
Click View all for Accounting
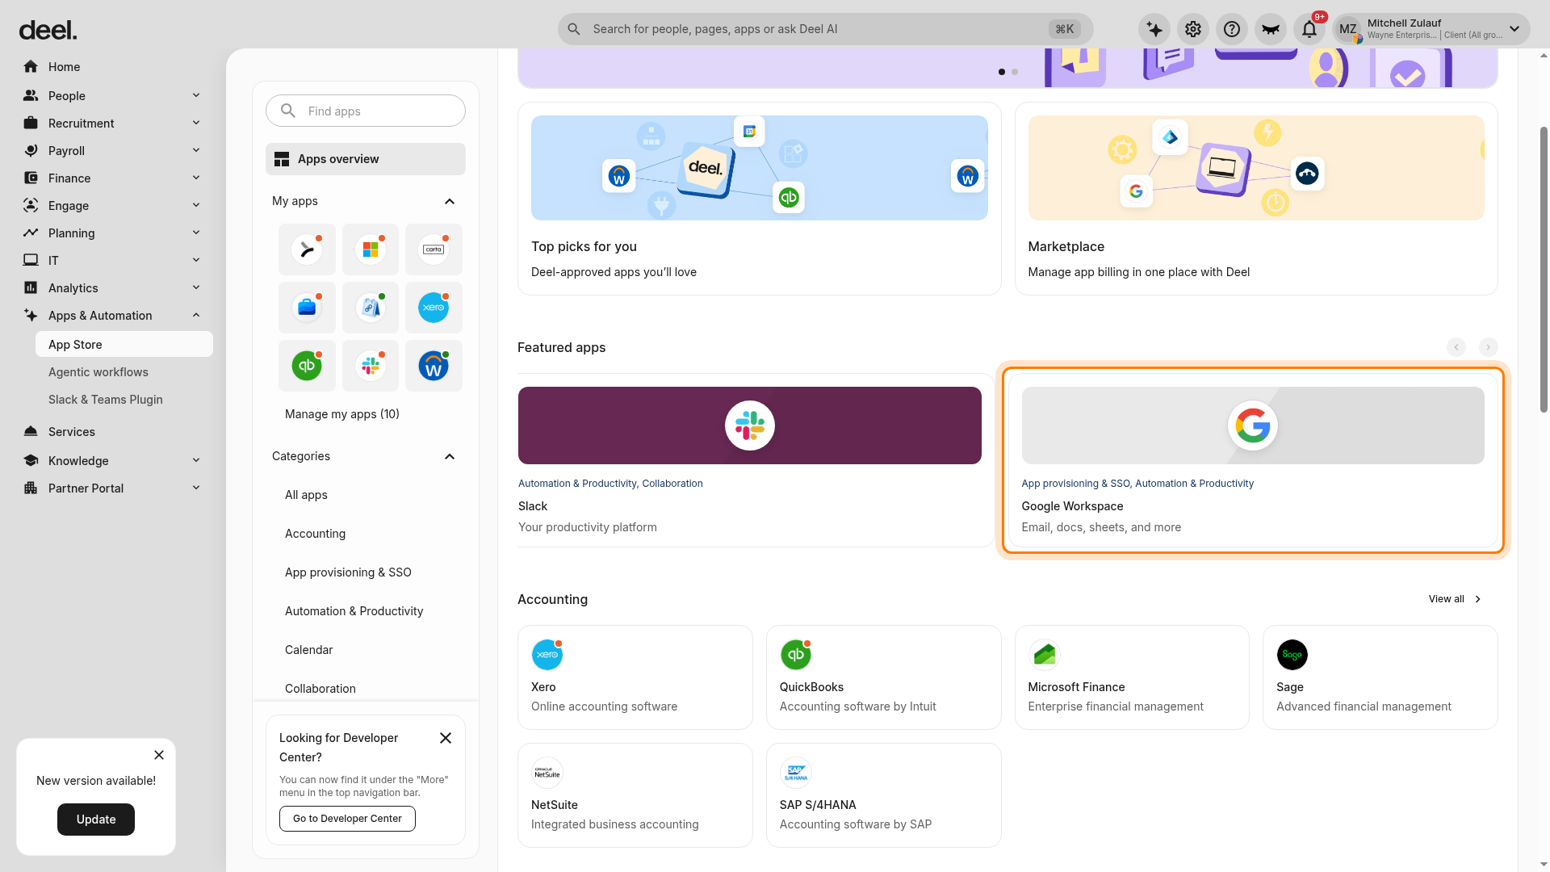pyautogui.click(x=1456, y=598)
